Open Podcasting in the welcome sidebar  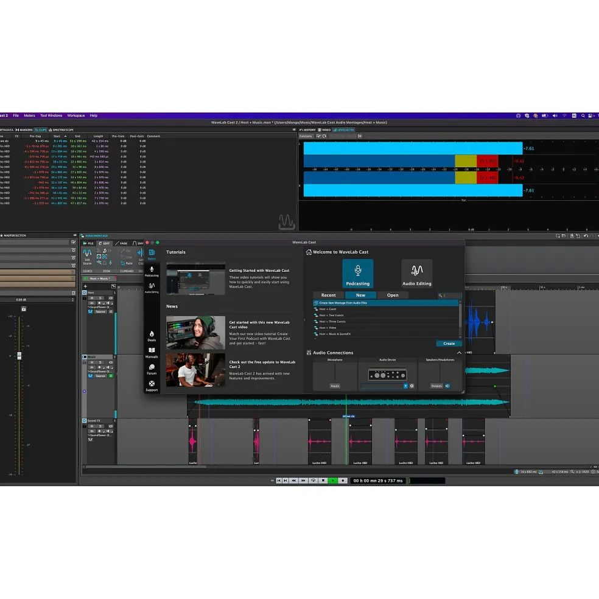tap(152, 272)
